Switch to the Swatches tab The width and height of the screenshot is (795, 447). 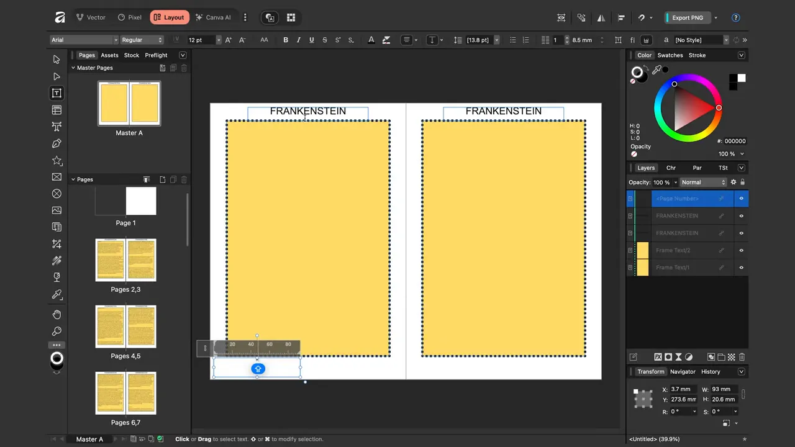point(670,55)
